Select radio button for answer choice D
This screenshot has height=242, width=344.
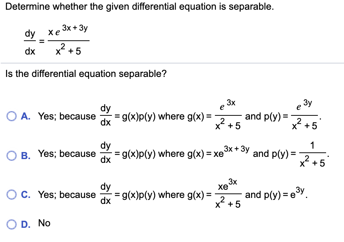(11, 224)
